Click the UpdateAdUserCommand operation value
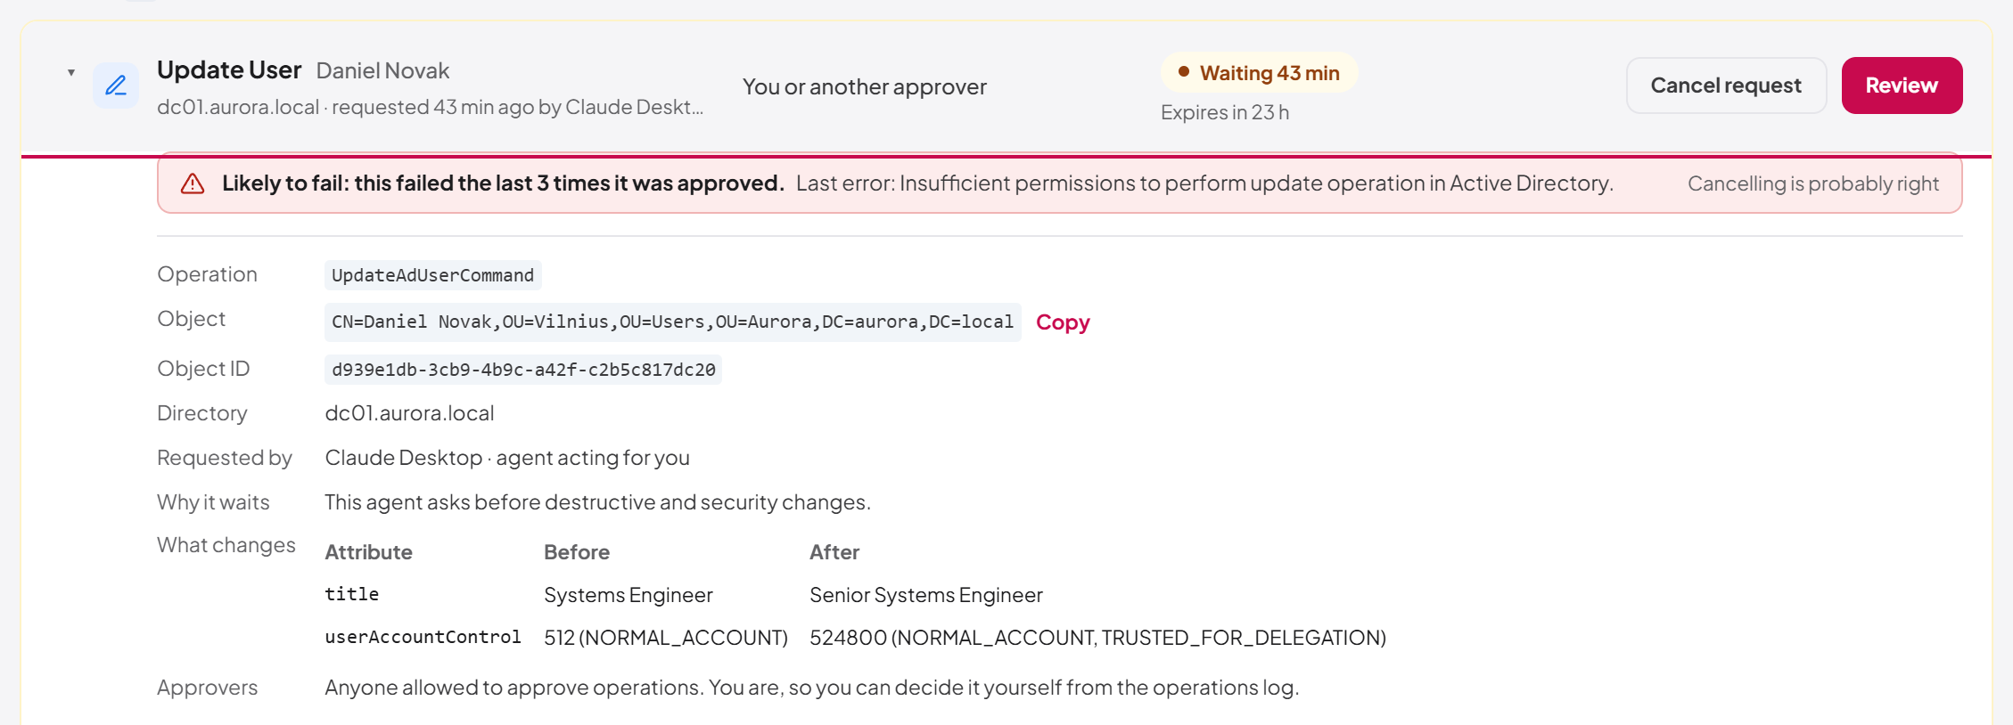Viewport: 2013px width, 725px height. (433, 275)
